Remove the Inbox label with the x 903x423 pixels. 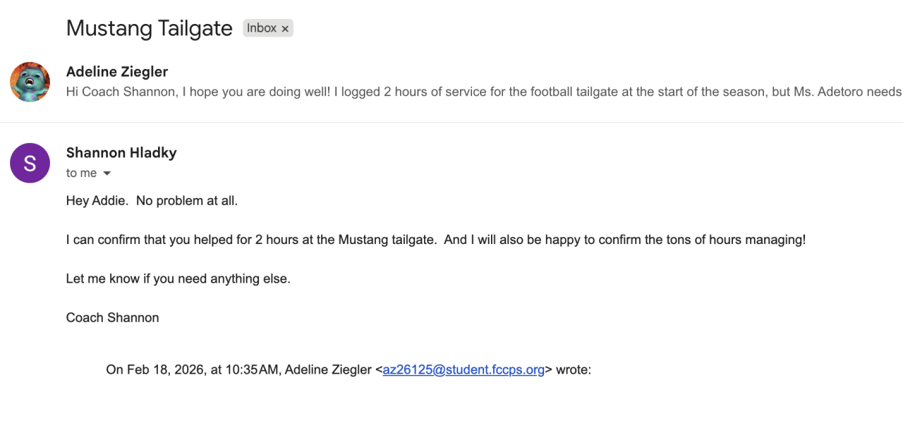(285, 29)
